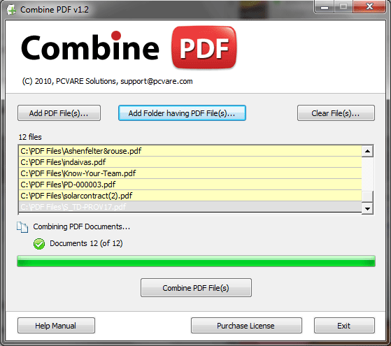Click the Combine PDF title bar app icon
Screen dimensions: 391x346
point(11,10)
